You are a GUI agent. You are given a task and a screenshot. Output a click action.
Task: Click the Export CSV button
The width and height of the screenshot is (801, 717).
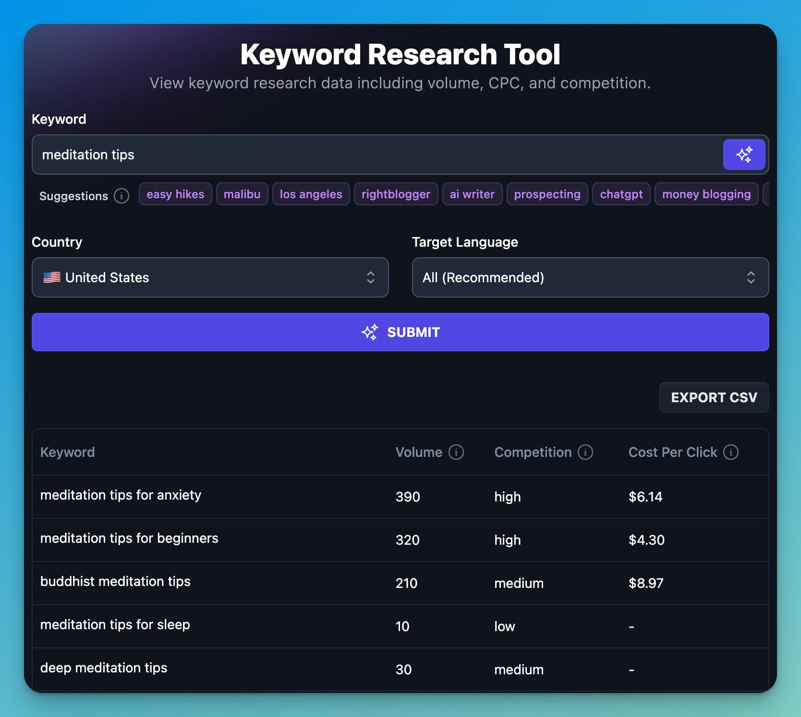click(714, 397)
